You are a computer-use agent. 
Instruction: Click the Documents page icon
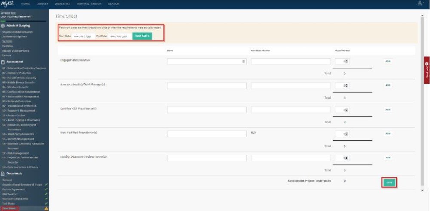click(x=3, y=174)
